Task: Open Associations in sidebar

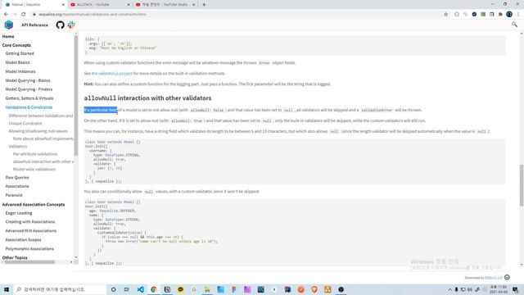Action: point(17,186)
